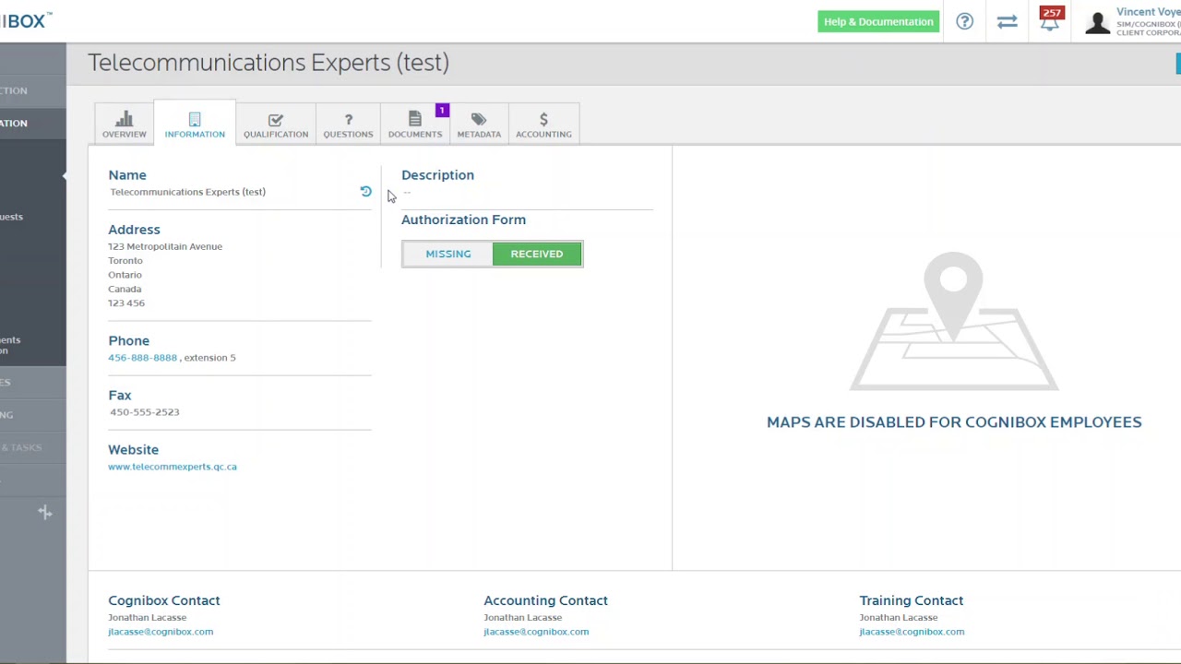The image size is (1181, 664).
Task: Set Authorization Form to Received
Action: [x=536, y=254]
